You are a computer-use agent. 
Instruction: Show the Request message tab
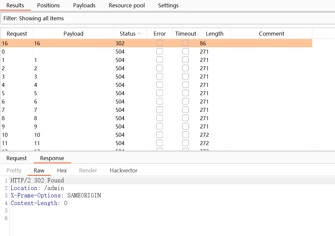[x=17, y=158]
